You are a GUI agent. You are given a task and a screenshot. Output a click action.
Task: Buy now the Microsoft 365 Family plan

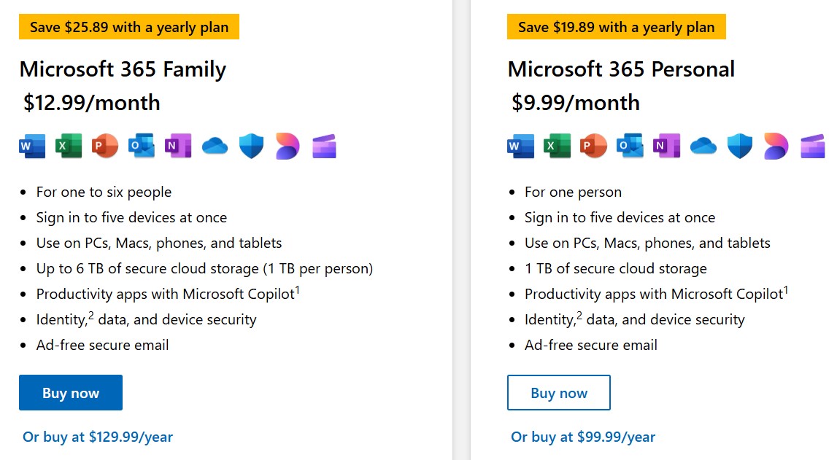click(x=71, y=393)
